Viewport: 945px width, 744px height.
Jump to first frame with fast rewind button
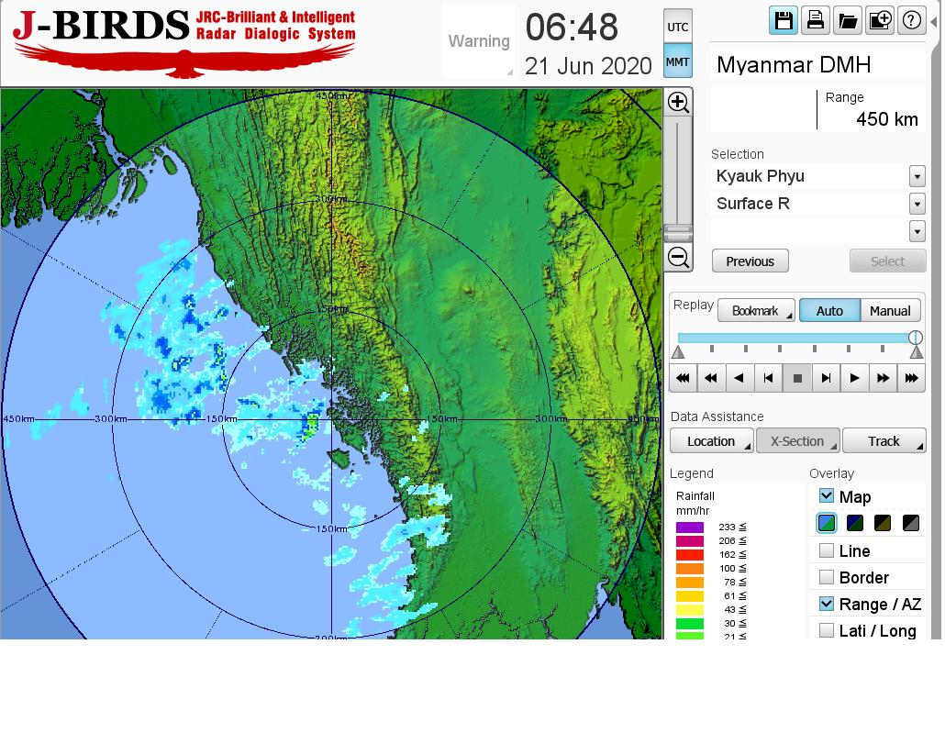click(x=683, y=378)
